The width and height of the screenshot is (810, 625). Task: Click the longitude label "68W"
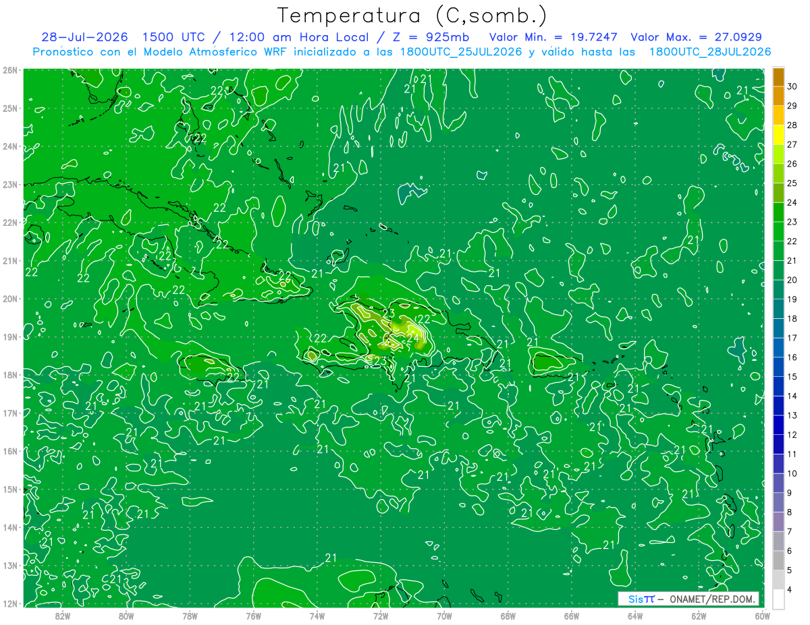pos(508,616)
